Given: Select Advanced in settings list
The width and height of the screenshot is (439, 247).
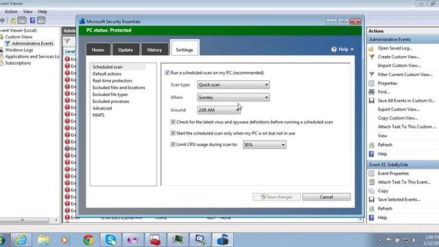Looking at the screenshot, I should [x=102, y=108].
